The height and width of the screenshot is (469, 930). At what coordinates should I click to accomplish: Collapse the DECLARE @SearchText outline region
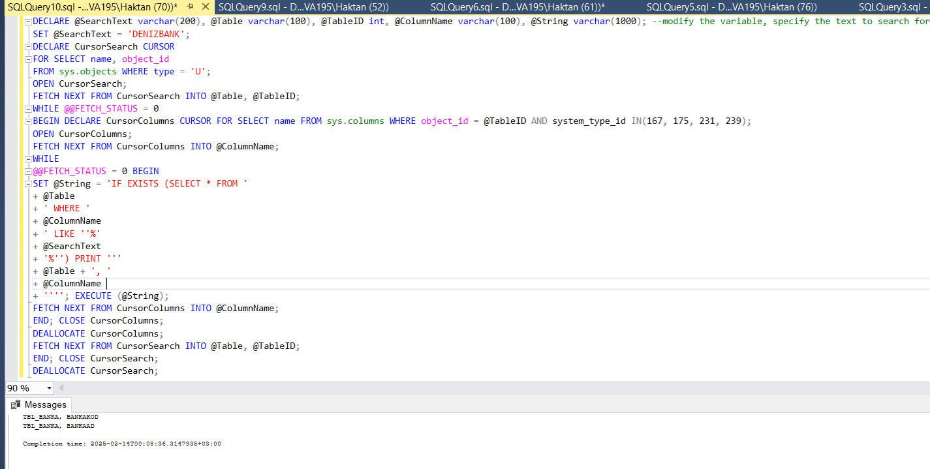27,22
